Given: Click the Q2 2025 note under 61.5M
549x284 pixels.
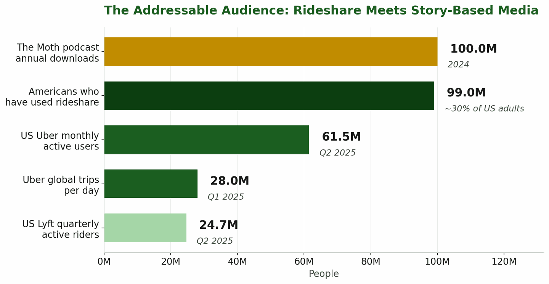Looking at the screenshot, I should 337,153.
